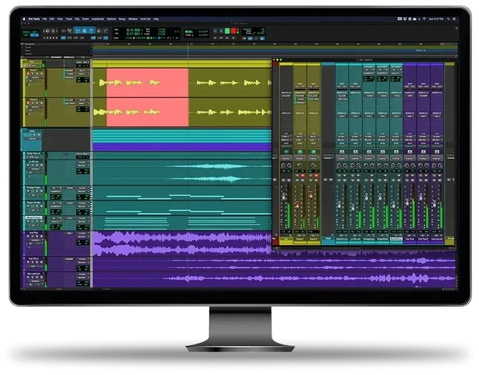This screenshot has height=375, width=479.
Task: Click the Le Strum volume fader in mixer
Action: click(353, 207)
